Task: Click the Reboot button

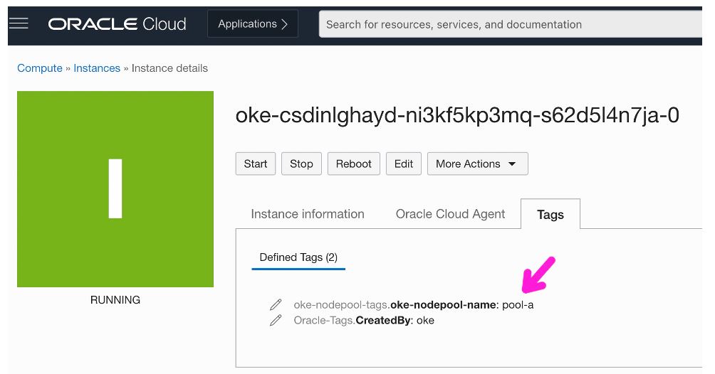Action: tap(353, 164)
